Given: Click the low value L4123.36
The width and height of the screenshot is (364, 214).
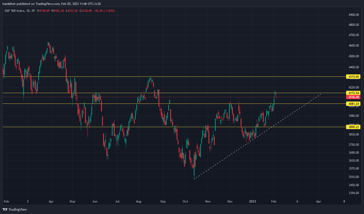Looking at the screenshot, I should [x=72, y=11].
